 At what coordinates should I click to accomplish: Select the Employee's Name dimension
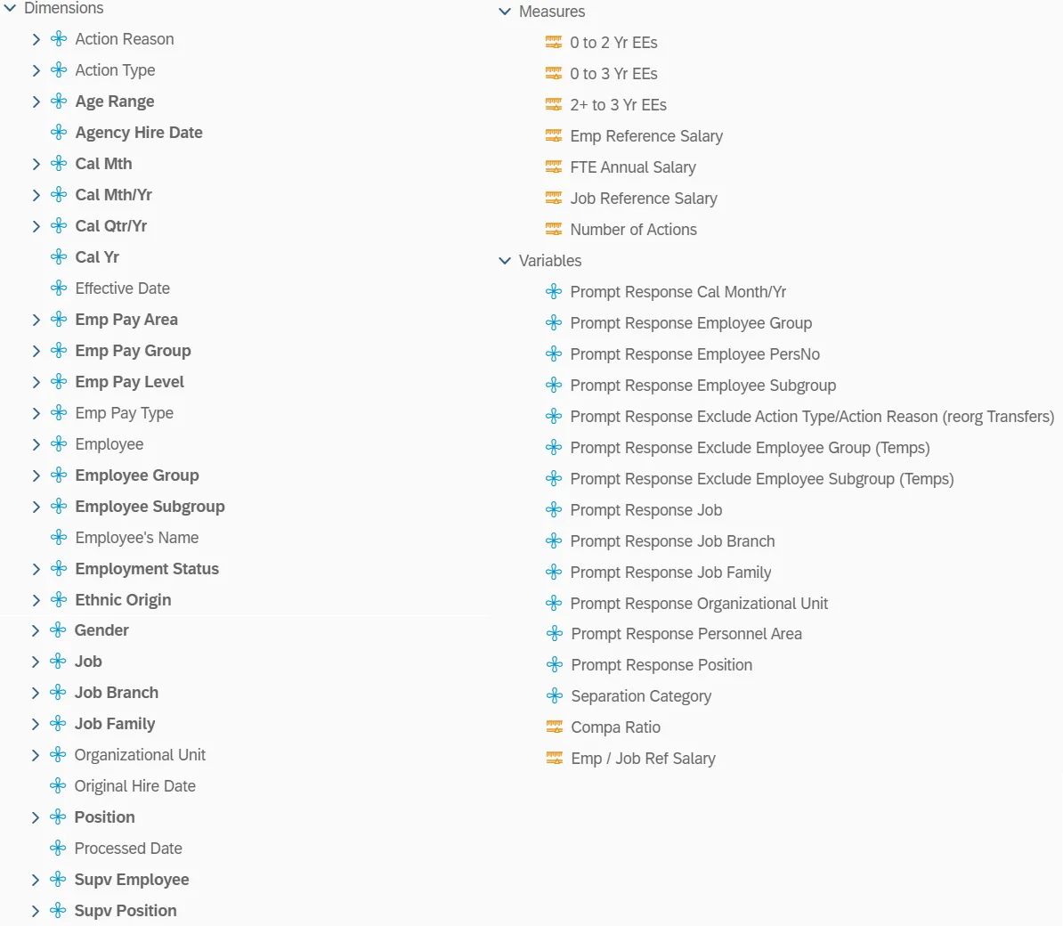(x=136, y=538)
